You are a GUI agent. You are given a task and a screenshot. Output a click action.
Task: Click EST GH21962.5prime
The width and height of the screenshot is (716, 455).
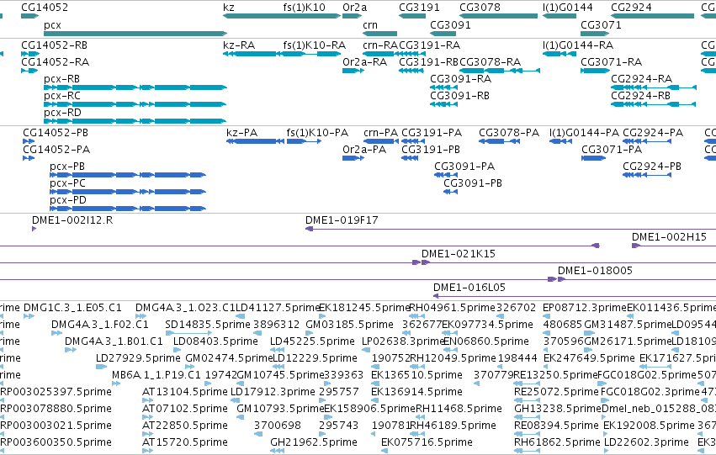(x=277, y=451)
